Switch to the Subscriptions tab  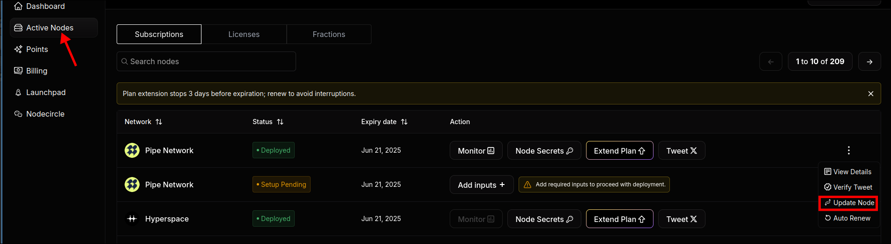pyautogui.click(x=159, y=34)
